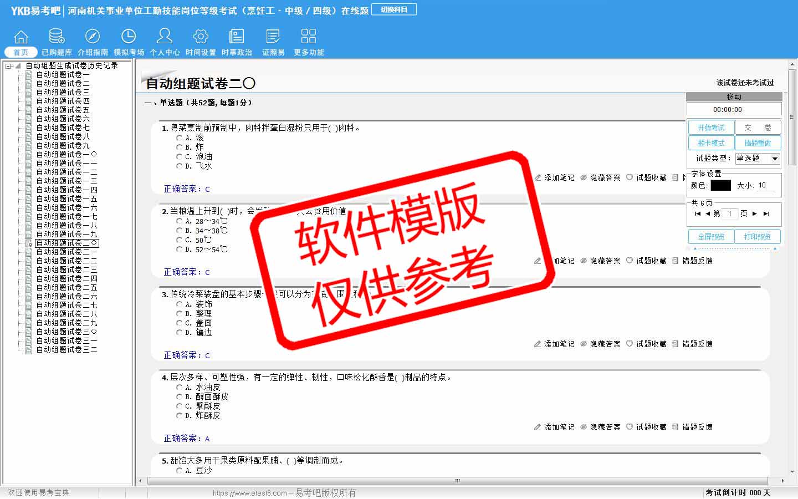Open the 已购题库 database icon
Image resolution: width=798 pixels, height=499 pixels.
57,37
